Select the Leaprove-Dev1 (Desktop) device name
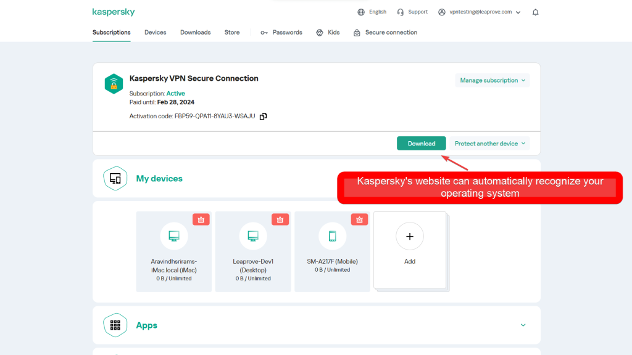Viewport: 632px width, 355px height. click(253, 266)
